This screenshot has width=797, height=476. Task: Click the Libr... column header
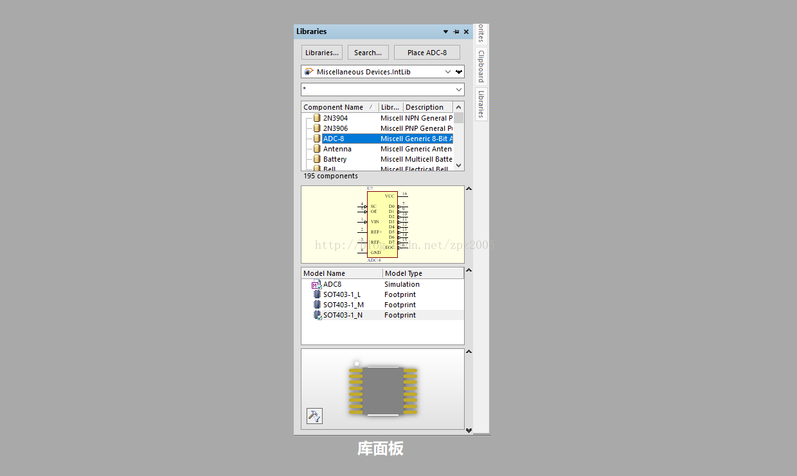coord(391,107)
